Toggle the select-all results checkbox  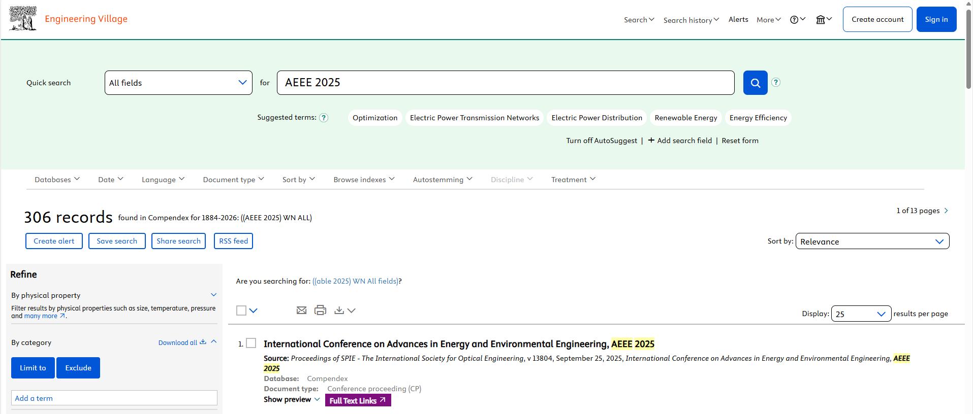click(241, 310)
